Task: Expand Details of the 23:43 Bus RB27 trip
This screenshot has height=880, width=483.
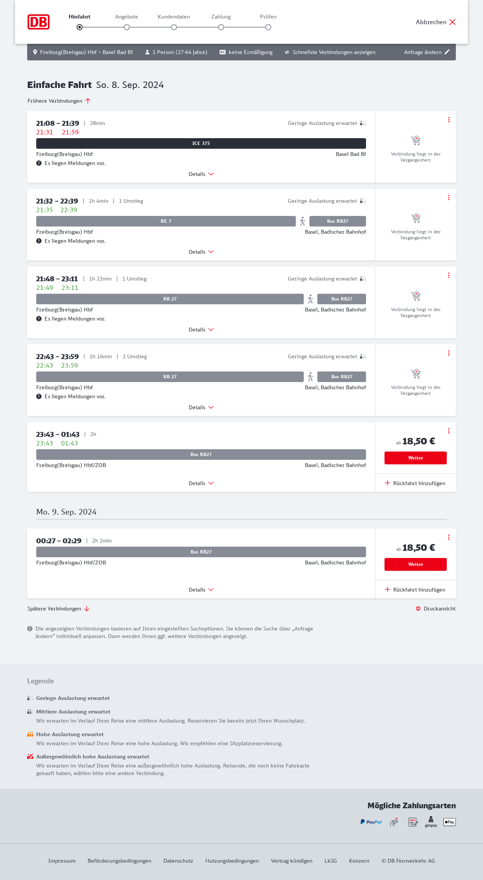Action: pyautogui.click(x=201, y=483)
